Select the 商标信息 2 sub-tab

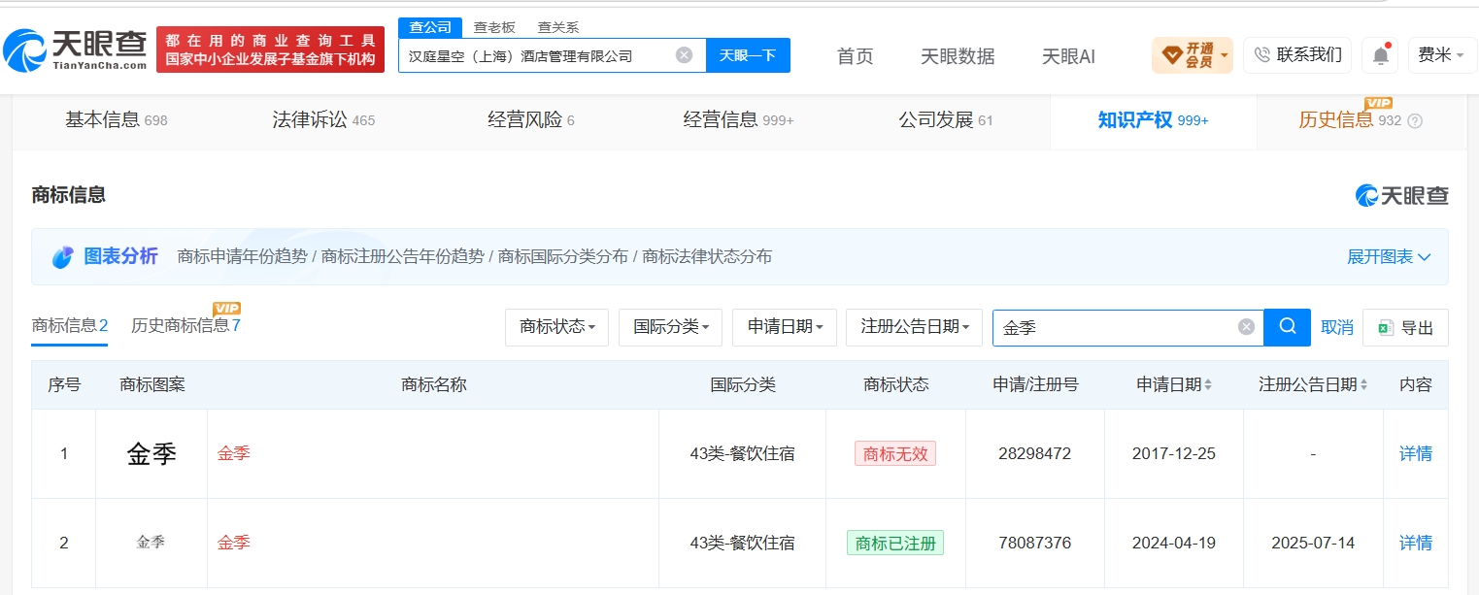point(70,325)
